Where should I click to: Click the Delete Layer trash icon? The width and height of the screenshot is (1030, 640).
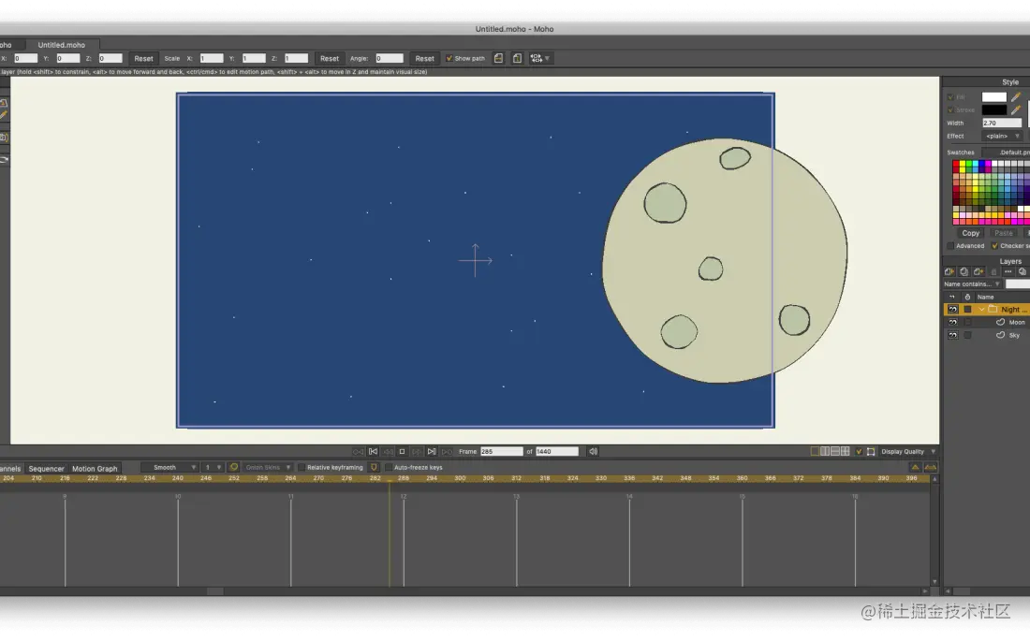tap(993, 271)
